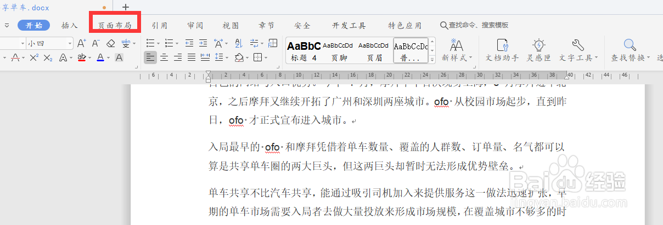Open the 特色应用 tab
The image size is (663, 225).
(405, 25)
